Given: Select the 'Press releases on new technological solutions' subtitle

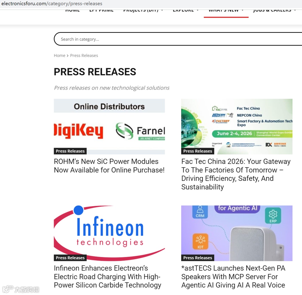Looking at the screenshot, I should [112, 88].
